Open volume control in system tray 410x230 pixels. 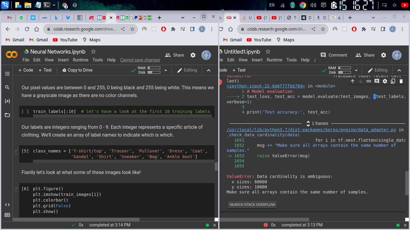(313, 5)
